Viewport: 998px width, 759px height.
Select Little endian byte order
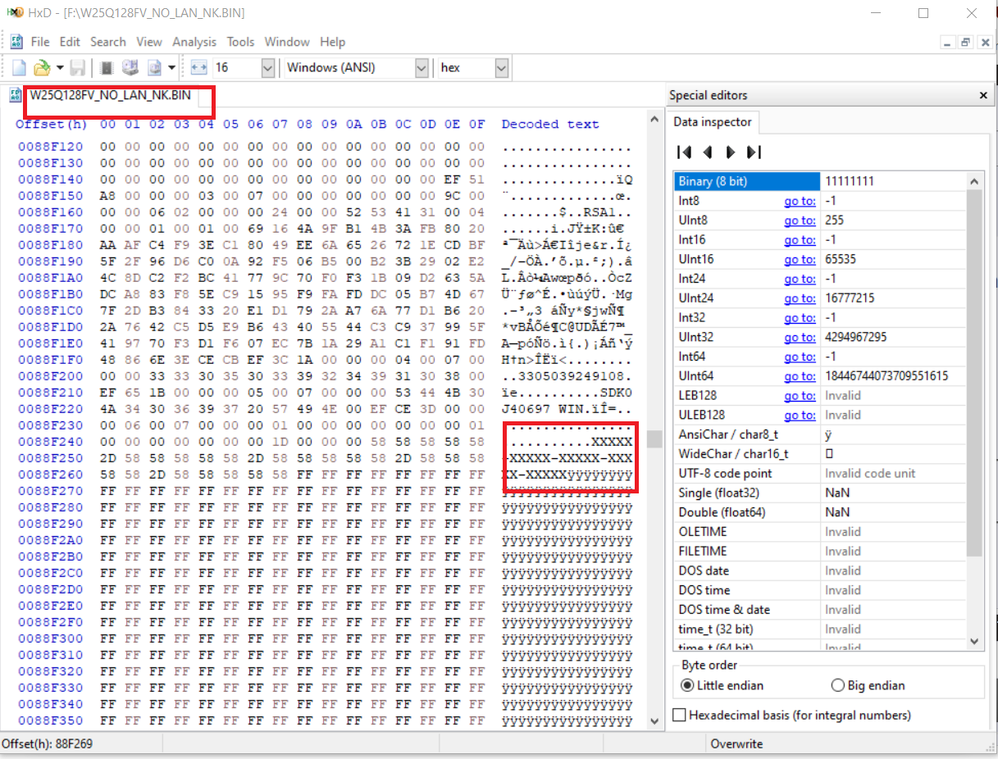(687, 685)
